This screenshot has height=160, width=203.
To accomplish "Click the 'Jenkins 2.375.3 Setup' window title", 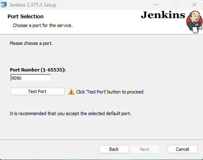I will [x=33, y=5].
